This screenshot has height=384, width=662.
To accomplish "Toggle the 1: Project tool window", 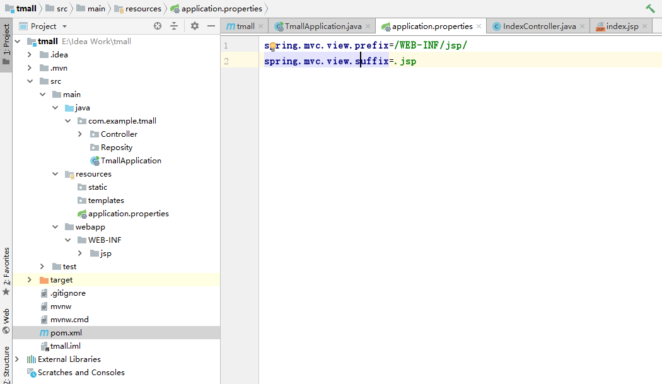I will 6,45.
